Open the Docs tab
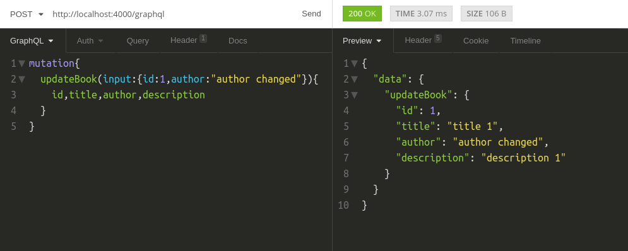 (237, 41)
